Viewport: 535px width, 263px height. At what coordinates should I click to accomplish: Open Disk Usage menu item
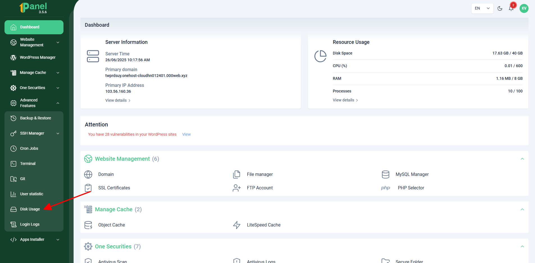(x=34, y=209)
